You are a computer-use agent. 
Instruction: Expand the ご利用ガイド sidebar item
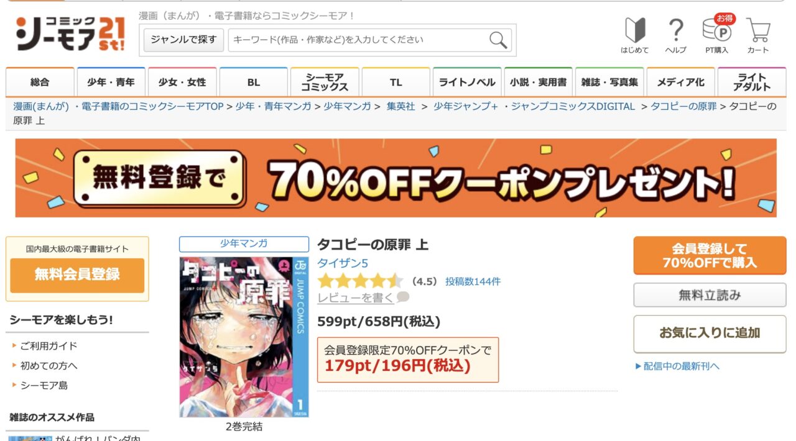pos(49,346)
